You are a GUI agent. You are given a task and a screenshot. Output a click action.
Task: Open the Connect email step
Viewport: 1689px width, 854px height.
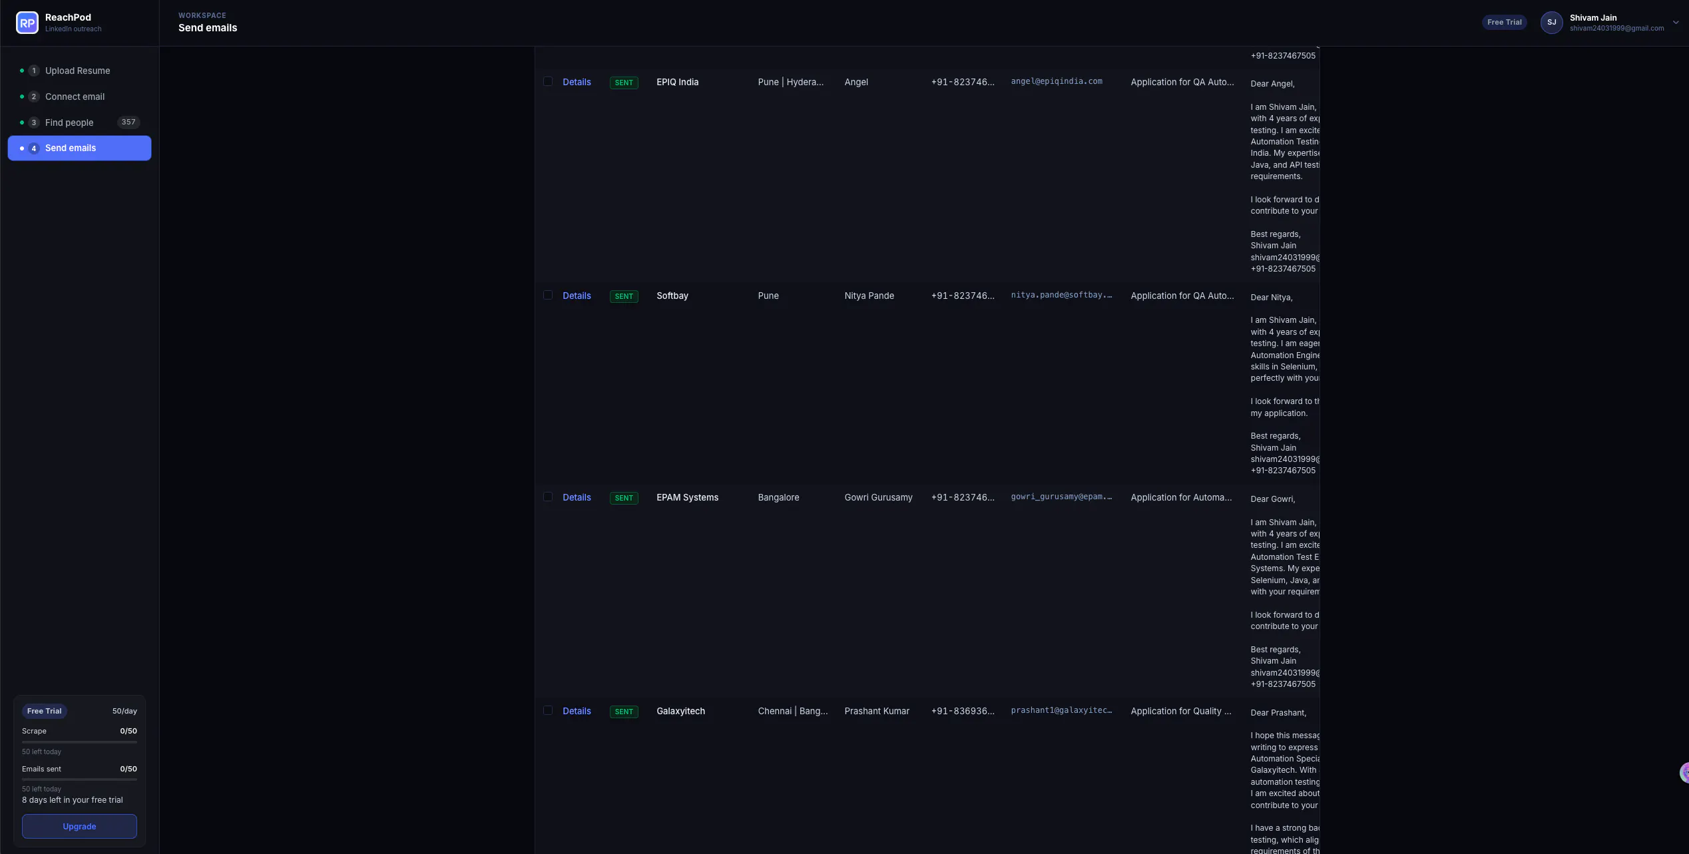pyautogui.click(x=79, y=97)
